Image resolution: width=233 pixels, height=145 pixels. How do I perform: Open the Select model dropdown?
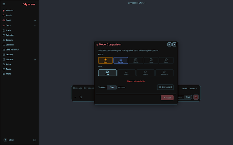coord(189,88)
